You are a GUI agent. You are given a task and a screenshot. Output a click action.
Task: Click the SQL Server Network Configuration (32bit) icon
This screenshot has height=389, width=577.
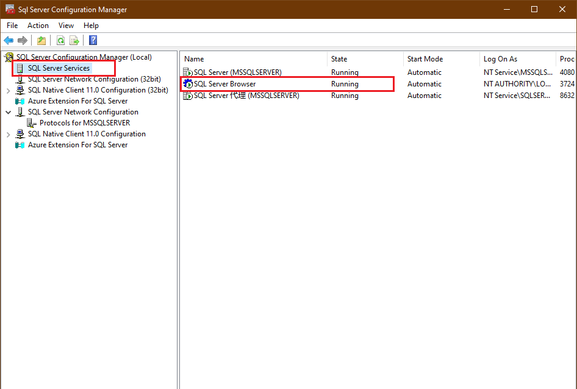pyautogui.click(x=20, y=79)
